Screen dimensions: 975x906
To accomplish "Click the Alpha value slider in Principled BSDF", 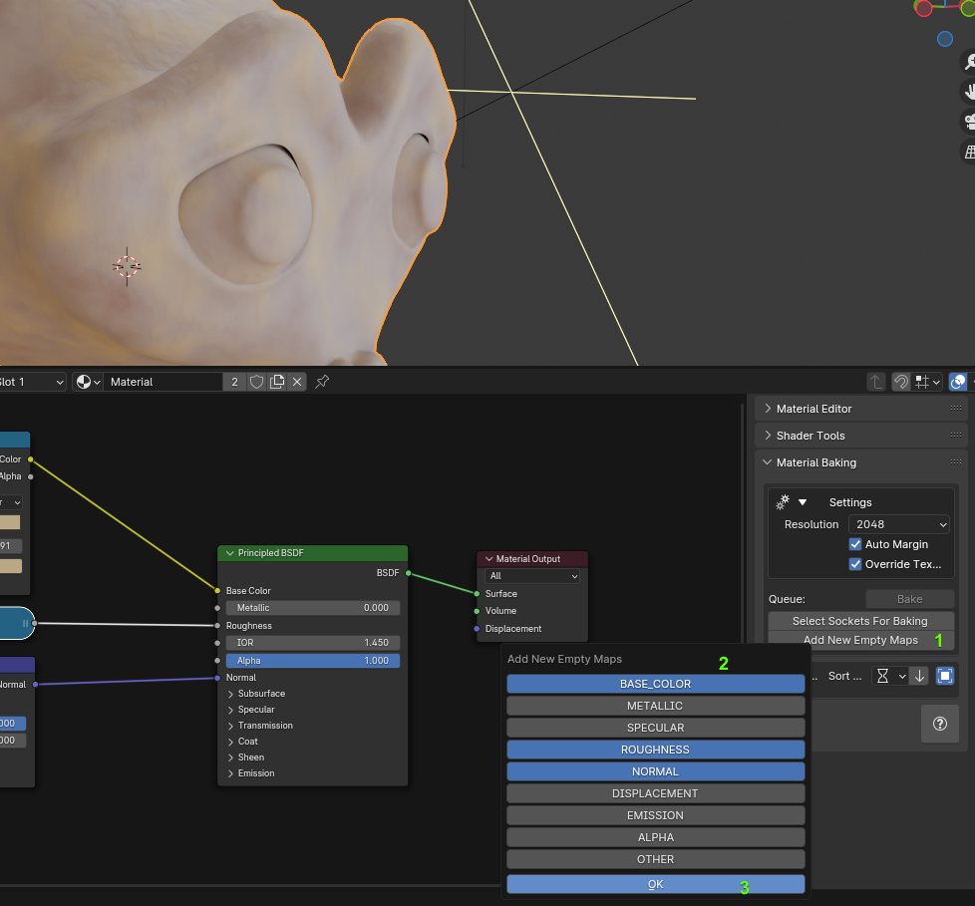I will [313, 661].
